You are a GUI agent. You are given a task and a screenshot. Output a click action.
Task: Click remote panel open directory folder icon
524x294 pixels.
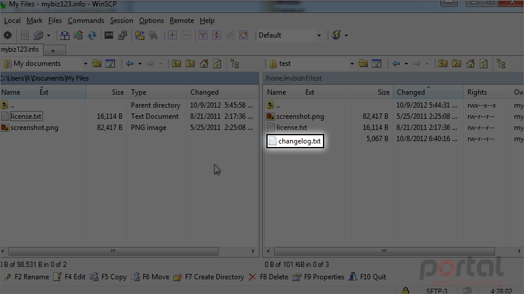point(363,64)
